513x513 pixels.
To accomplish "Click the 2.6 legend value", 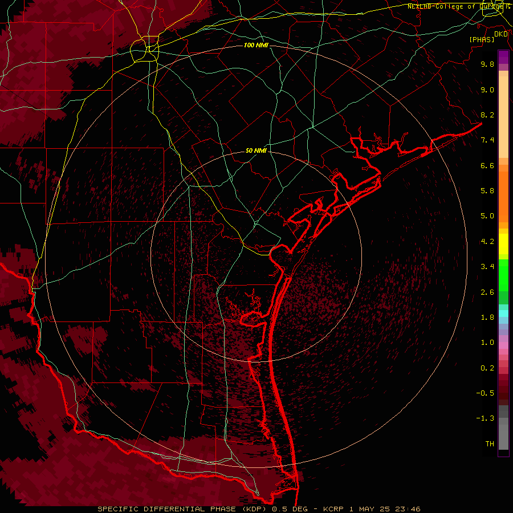I will point(487,292).
